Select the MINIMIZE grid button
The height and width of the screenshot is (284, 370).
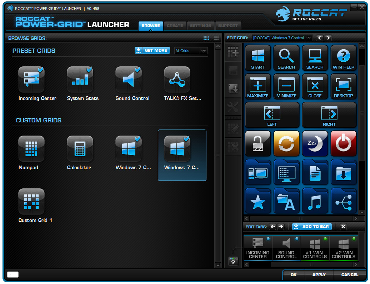(x=286, y=86)
